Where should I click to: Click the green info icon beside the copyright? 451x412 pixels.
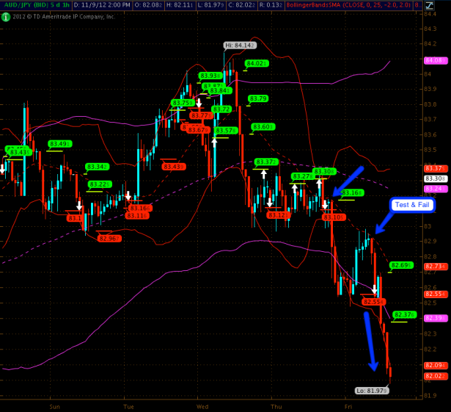pos(7,15)
